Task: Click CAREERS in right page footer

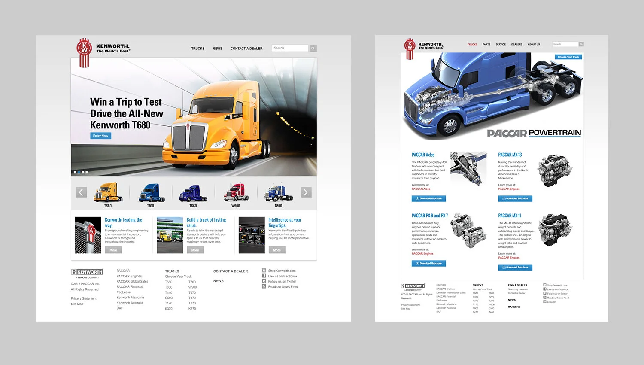Action: [x=514, y=307]
